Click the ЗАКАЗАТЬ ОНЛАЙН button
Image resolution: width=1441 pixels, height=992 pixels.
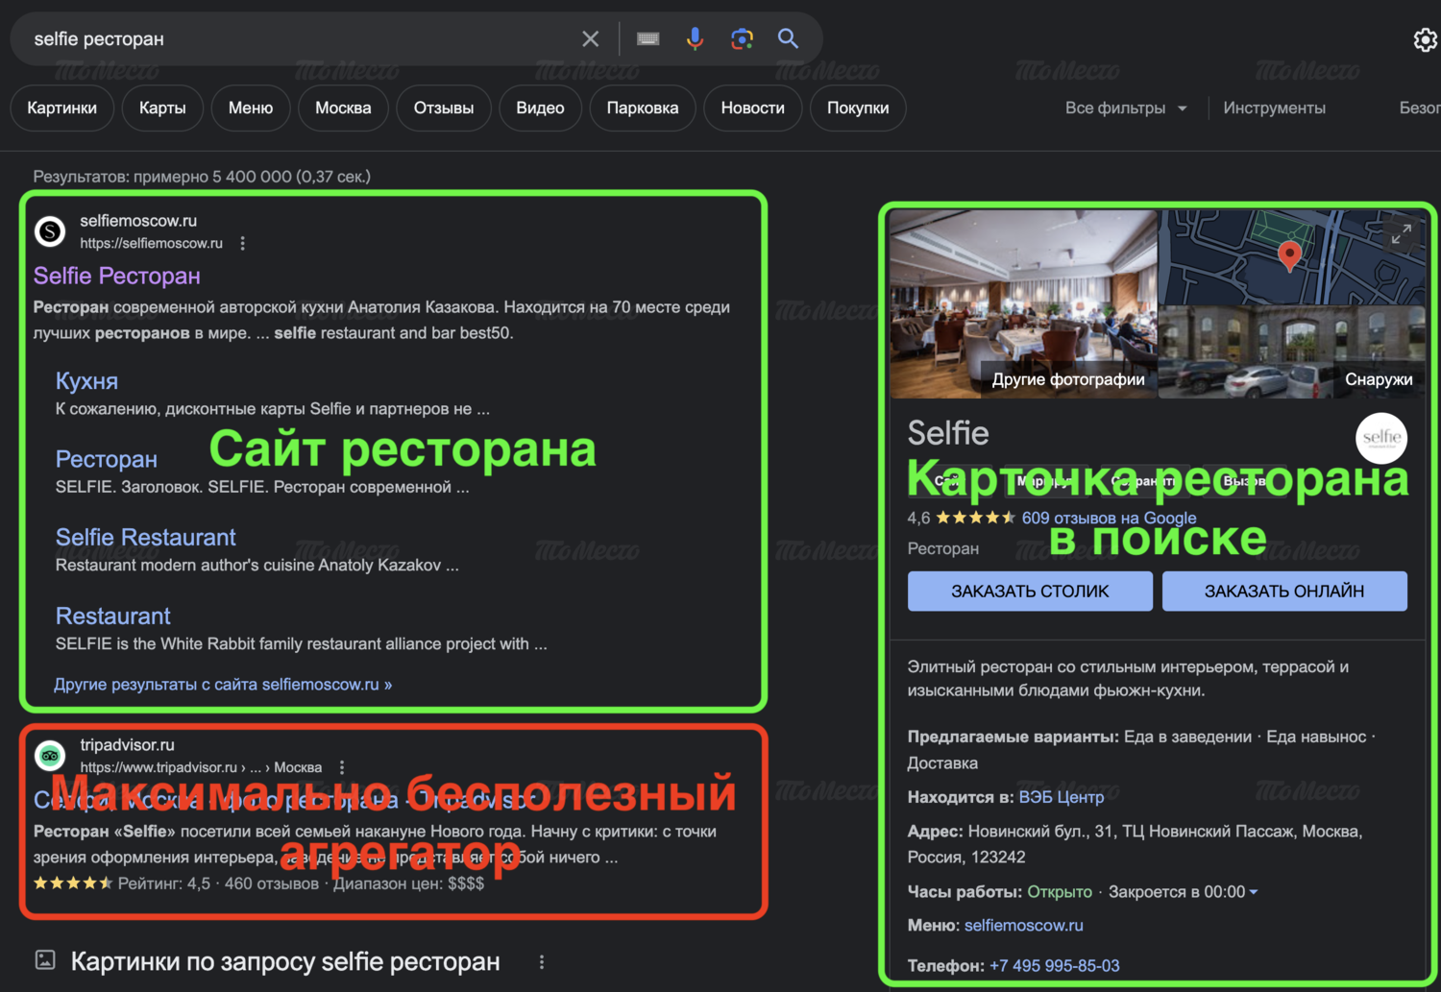click(1284, 592)
